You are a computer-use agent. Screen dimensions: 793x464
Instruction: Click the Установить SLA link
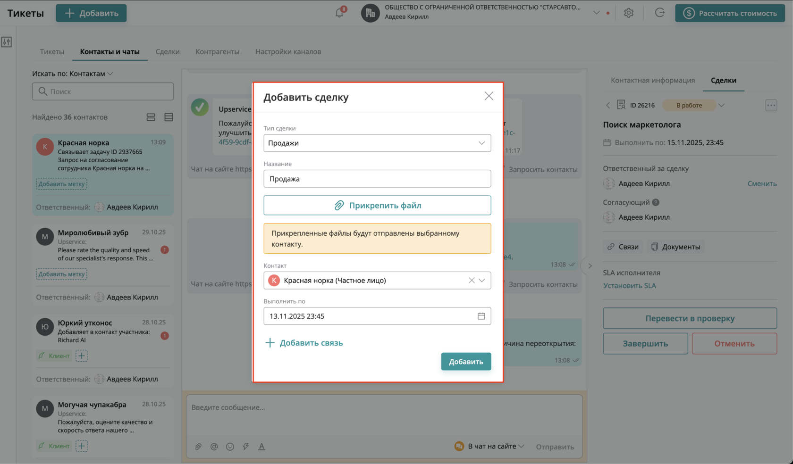(x=629, y=285)
